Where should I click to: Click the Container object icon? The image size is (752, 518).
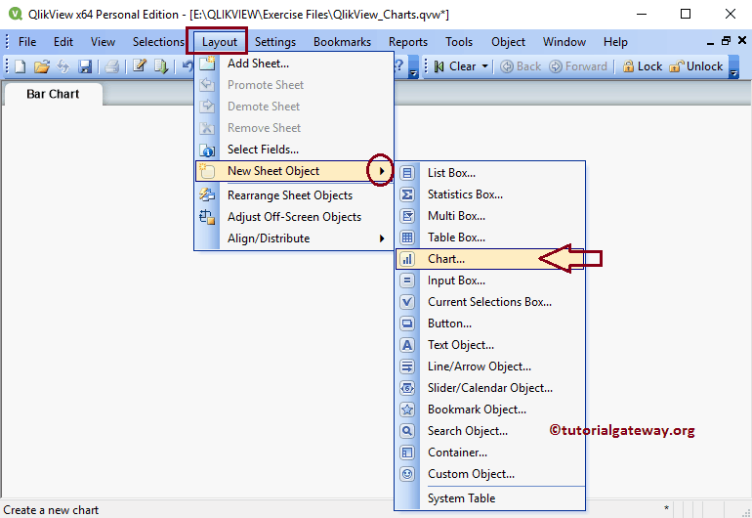pyautogui.click(x=407, y=453)
